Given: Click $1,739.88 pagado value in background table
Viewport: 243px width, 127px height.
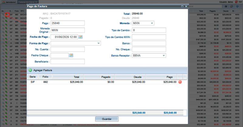Looking at the screenshot, I should click(214, 43).
